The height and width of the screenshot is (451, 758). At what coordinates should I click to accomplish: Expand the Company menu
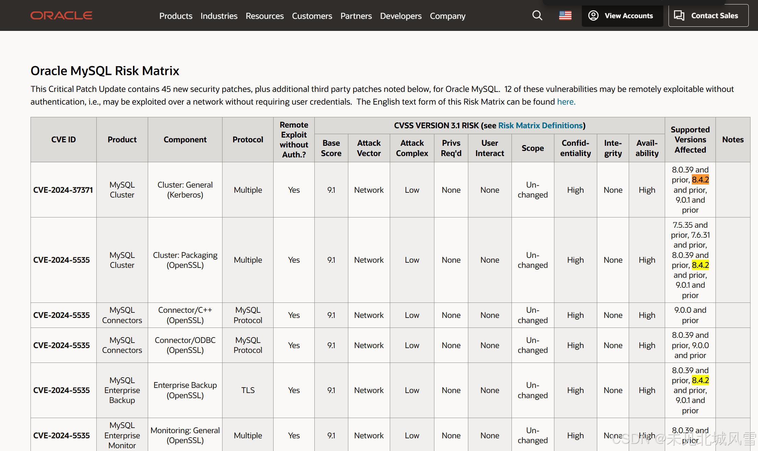[447, 16]
